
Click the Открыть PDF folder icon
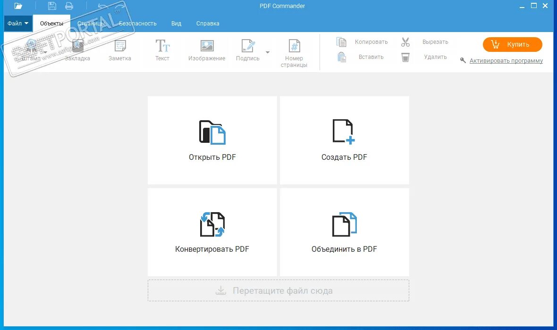click(x=212, y=132)
